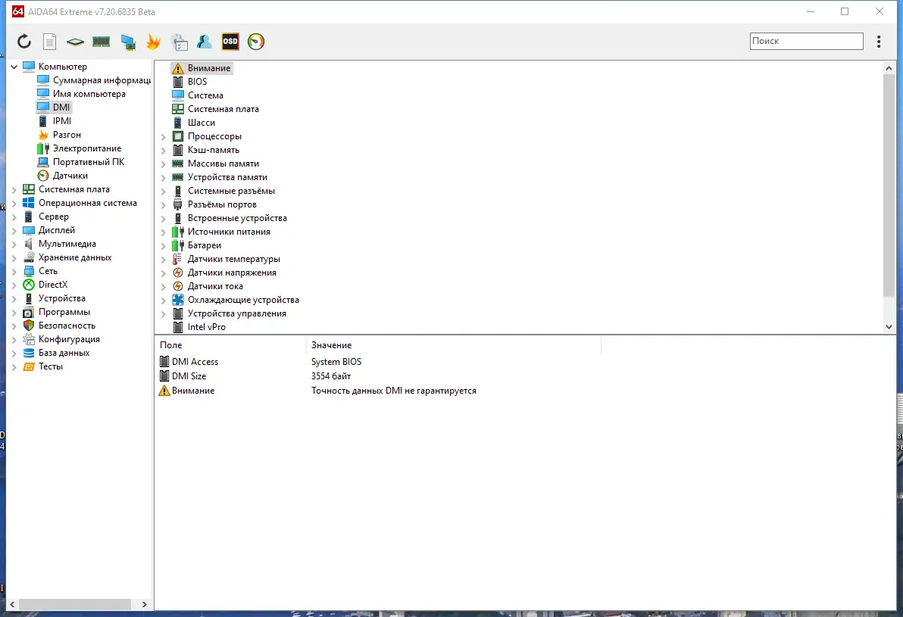
Task: Expand the DirectX tree node
Action: 14,285
